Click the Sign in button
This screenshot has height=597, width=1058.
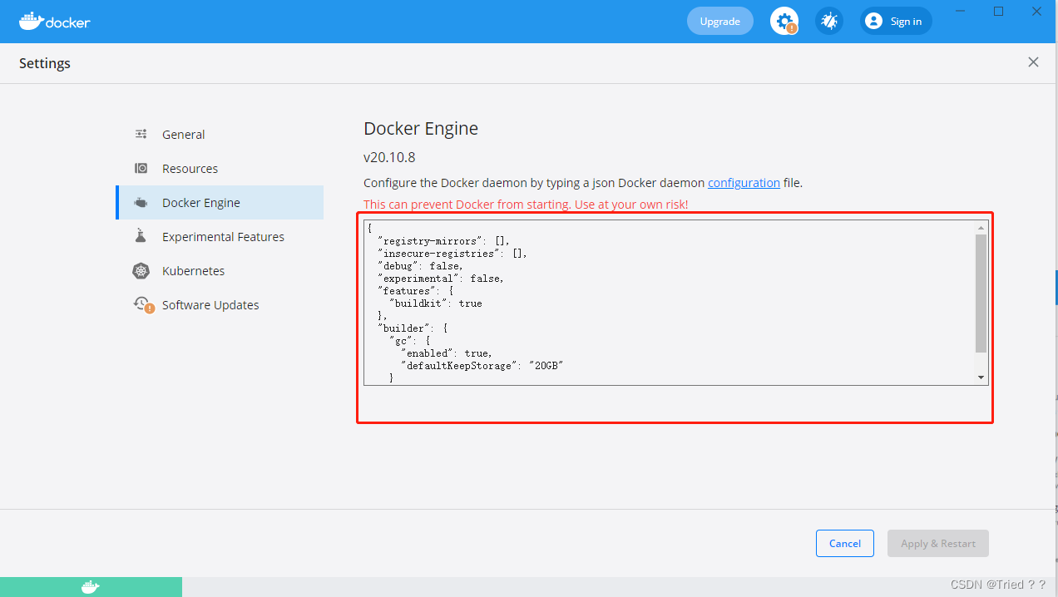(x=896, y=22)
